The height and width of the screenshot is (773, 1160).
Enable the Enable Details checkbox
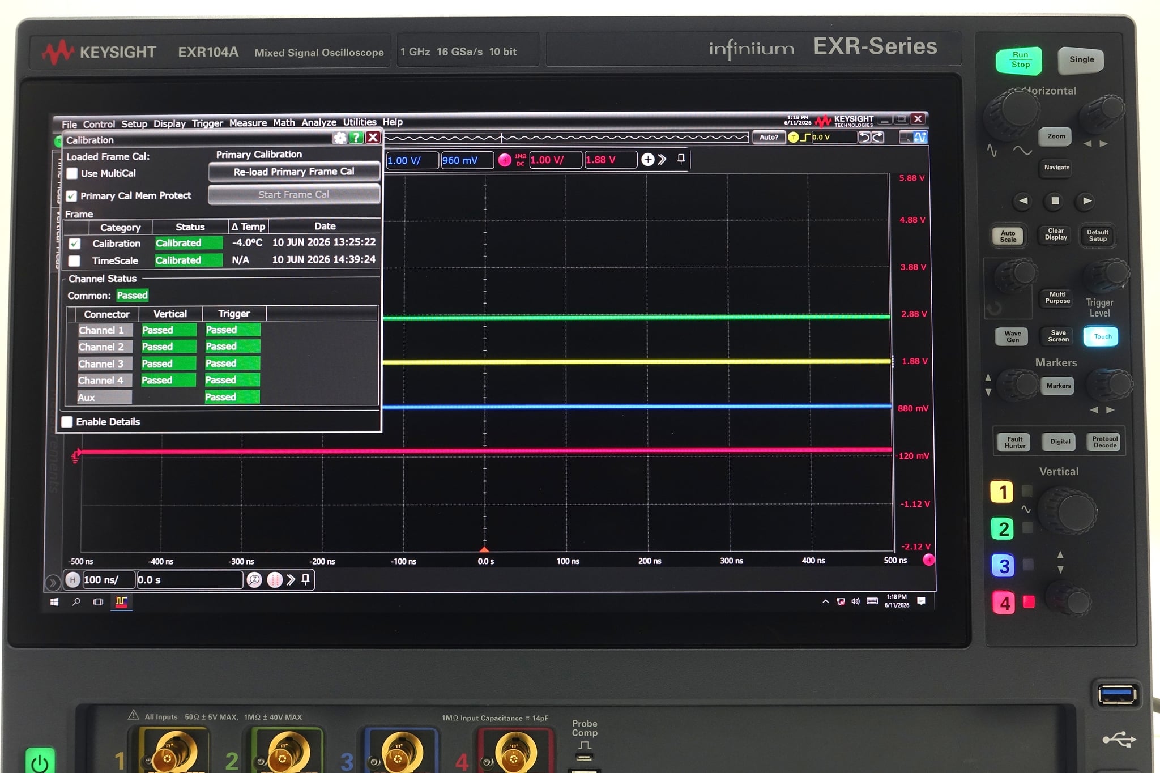point(67,422)
